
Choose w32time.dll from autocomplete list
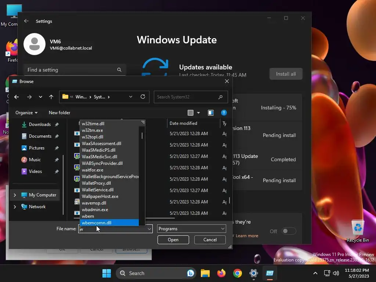[93, 124]
